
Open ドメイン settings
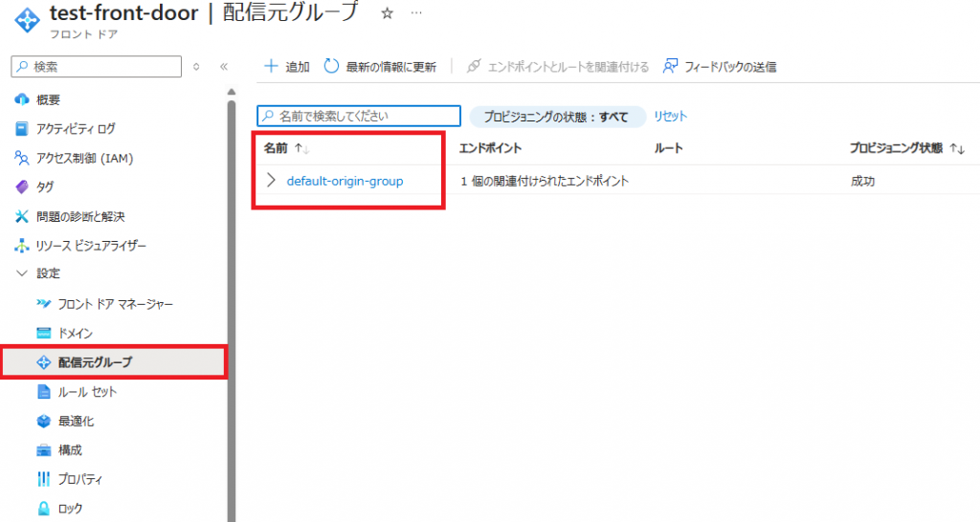click(x=76, y=333)
